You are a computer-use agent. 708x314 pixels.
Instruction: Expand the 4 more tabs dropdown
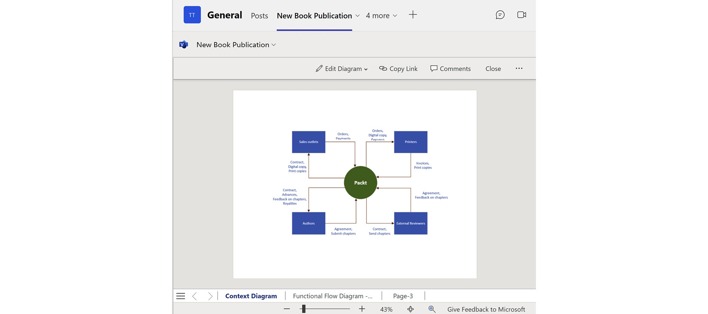(381, 15)
